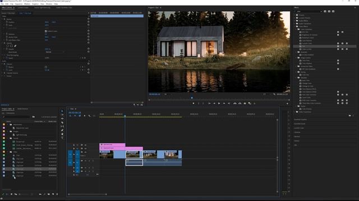Viewport: 359px width, 201px height.
Task: Create 4-point polygon mask under Opacity
Action: pos(11,46)
